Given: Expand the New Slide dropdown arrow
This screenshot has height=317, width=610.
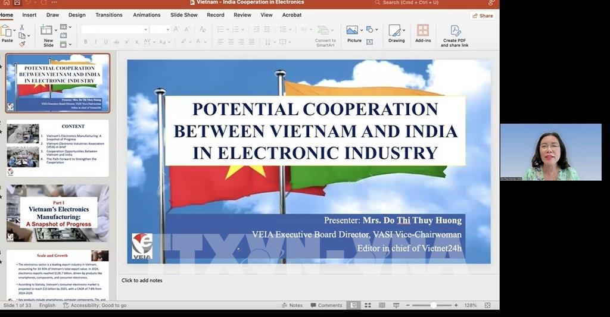Looking at the screenshot, I should coord(56,30).
